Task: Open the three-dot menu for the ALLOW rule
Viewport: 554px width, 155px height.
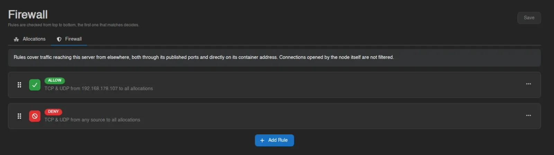Action: point(528,84)
